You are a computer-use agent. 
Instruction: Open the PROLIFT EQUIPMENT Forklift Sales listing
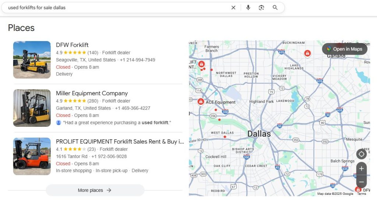click(120, 142)
